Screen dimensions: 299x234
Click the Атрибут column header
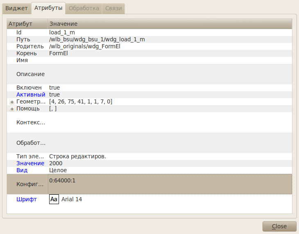pos(20,24)
